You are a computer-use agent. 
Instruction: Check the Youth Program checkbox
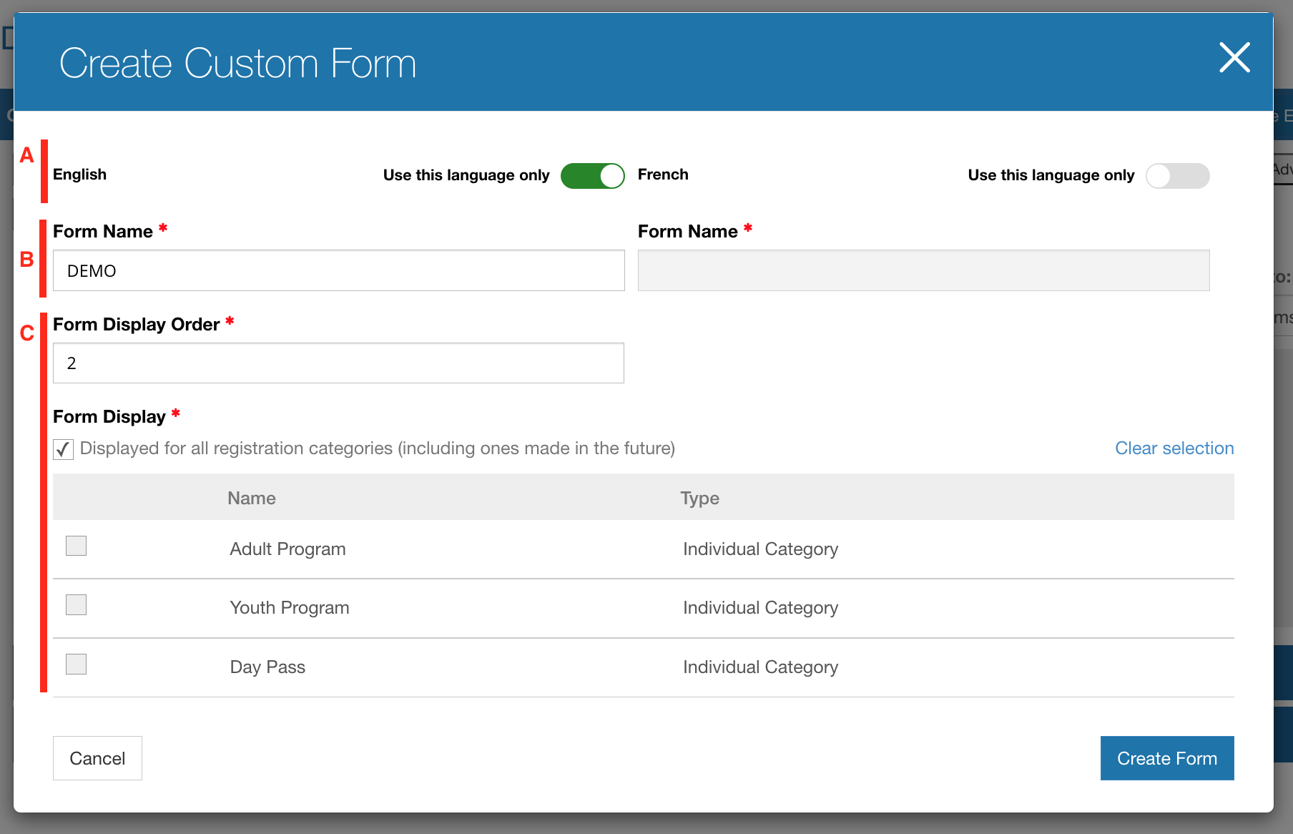[x=76, y=605]
